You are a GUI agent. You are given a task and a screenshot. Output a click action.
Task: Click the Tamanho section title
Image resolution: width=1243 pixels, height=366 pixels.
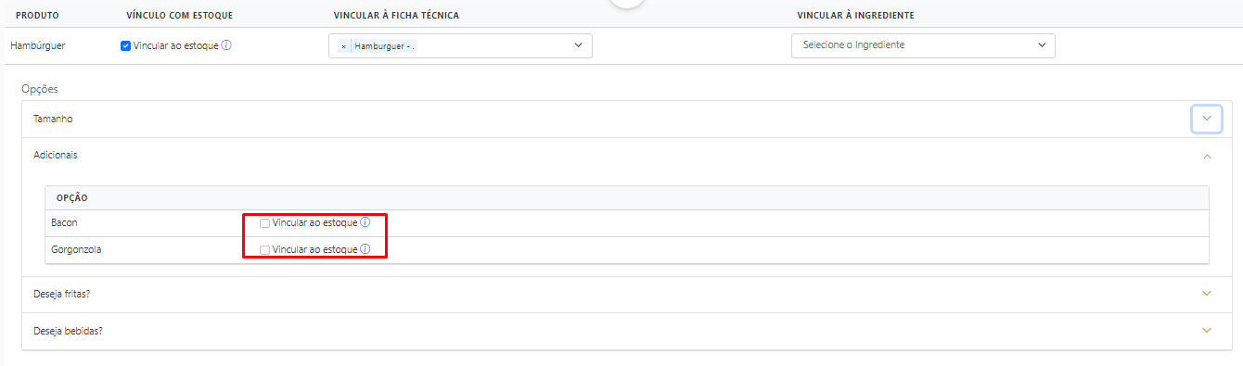(x=53, y=120)
